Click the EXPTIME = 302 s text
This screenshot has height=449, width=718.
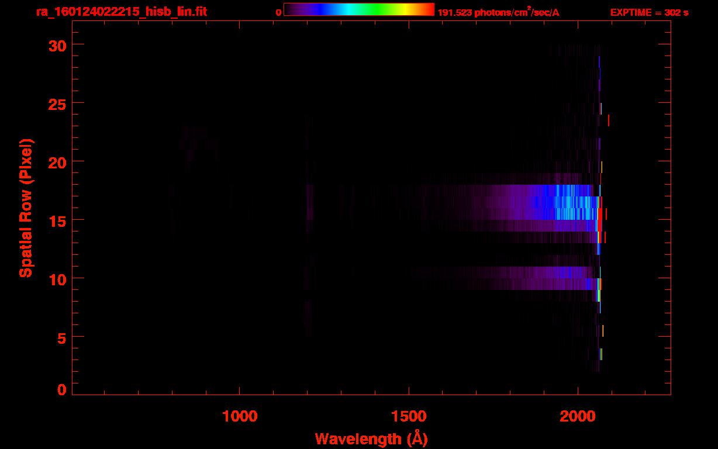tap(649, 12)
